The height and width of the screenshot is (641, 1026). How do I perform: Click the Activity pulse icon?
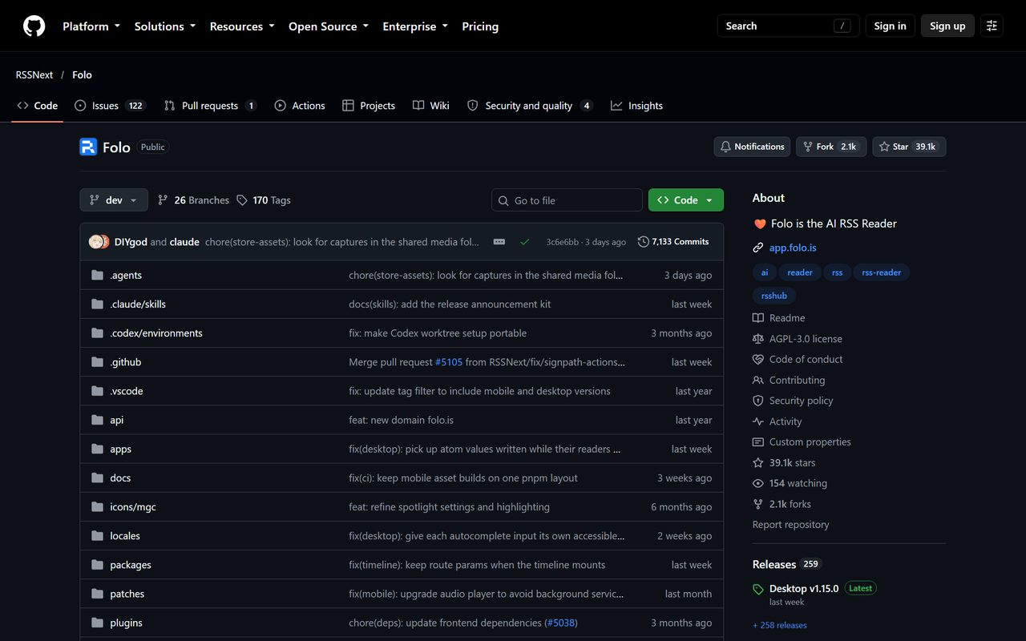click(758, 421)
